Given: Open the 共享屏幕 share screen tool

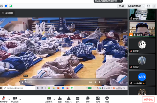Looking at the screenshot, I should point(49,100).
